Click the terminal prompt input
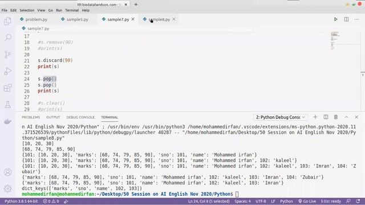This screenshot has height=205, width=365. 237,194
